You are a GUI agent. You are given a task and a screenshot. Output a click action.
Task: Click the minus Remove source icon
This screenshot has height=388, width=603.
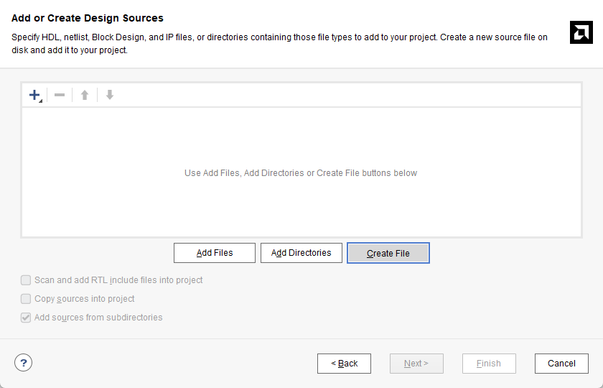[x=60, y=95]
